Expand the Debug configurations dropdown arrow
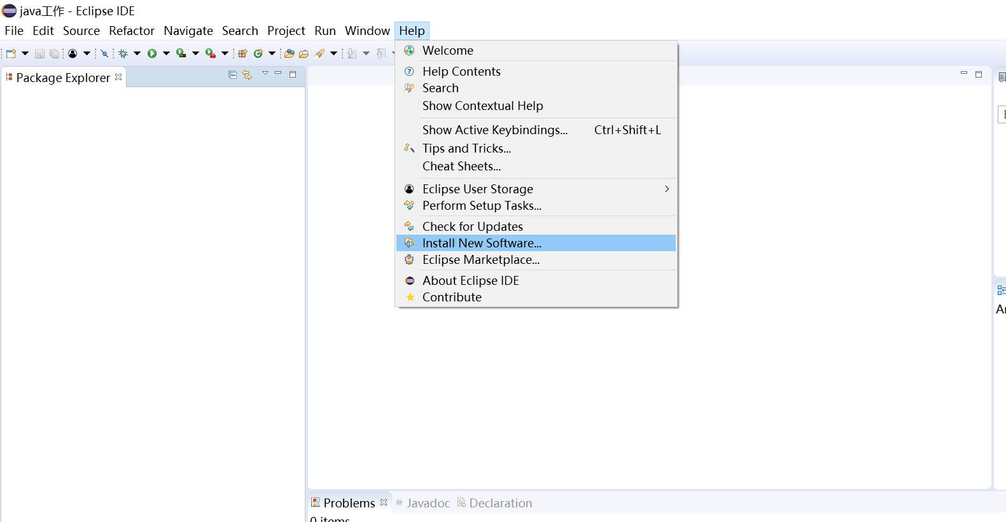Image resolution: width=1006 pixels, height=522 pixels. click(x=137, y=53)
